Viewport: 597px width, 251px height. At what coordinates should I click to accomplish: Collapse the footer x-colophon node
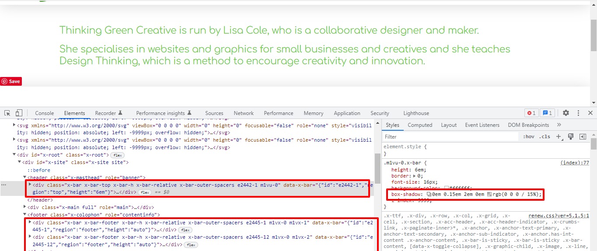point(25,215)
